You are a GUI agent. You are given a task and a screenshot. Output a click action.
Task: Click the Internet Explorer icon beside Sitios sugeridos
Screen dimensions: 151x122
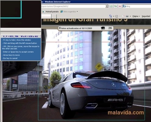tap(62, 12)
